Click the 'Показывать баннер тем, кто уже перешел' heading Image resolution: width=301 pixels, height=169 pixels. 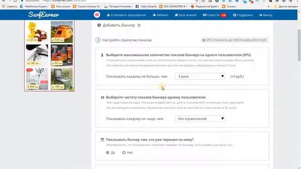pyautogui.click(x=150, y=139)
